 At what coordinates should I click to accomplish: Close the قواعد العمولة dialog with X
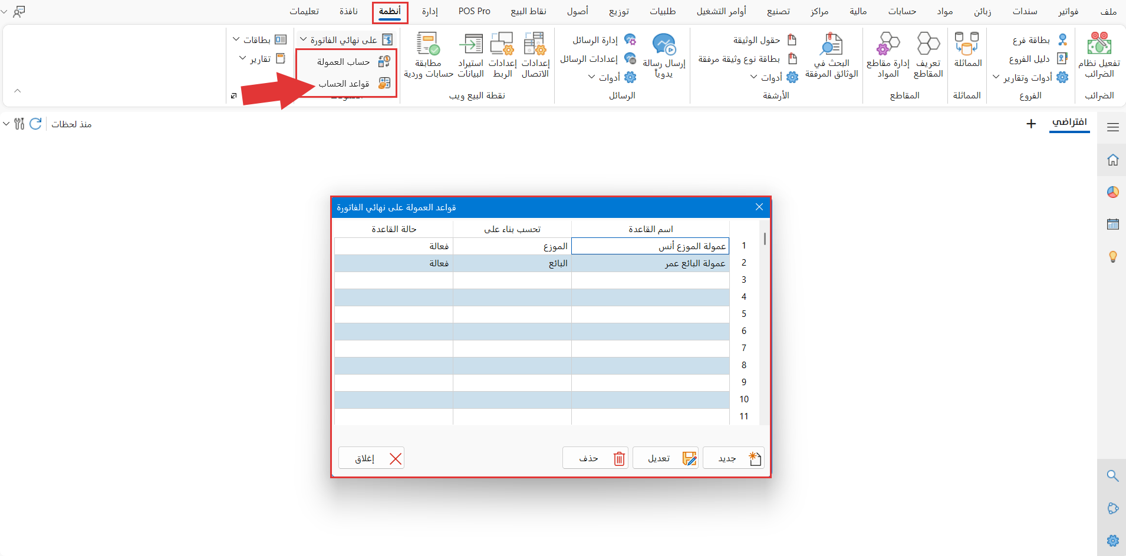[759, 207]
